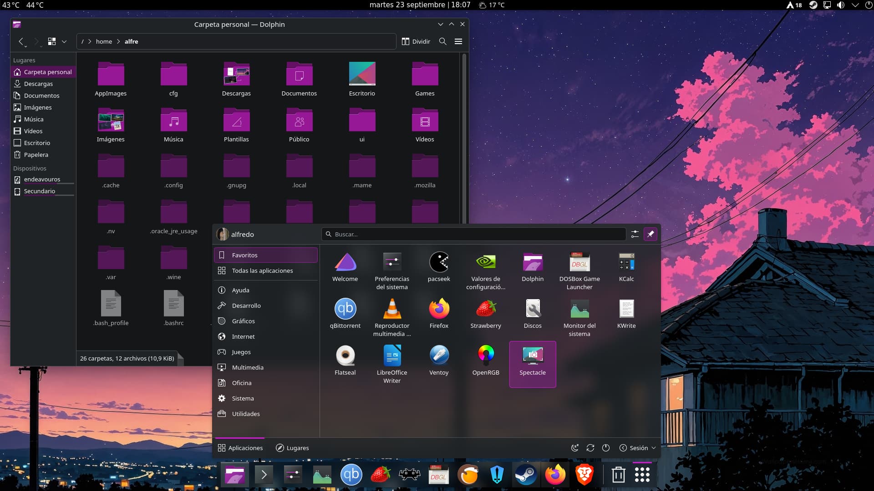Open Steam from the dock
This screenshot has width=874, height=491.
tap(526, 475)
